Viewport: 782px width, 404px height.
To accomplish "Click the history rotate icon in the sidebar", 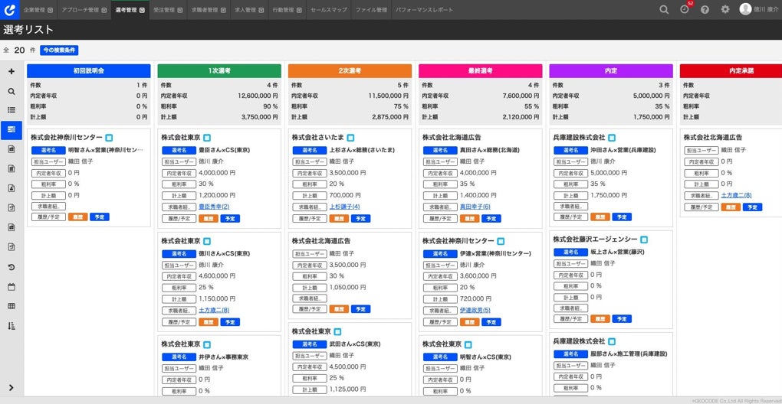I will coord(11,267).
